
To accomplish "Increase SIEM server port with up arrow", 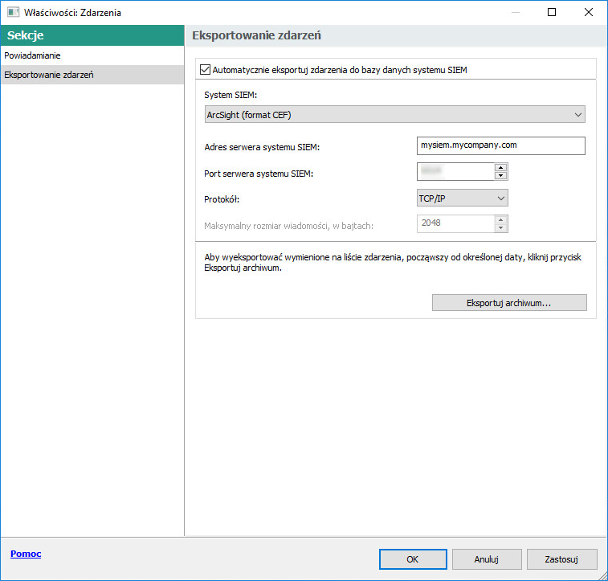I will tap(500, 167).
